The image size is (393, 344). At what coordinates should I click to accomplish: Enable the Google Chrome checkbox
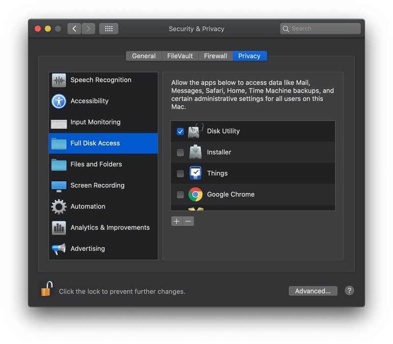180,195
